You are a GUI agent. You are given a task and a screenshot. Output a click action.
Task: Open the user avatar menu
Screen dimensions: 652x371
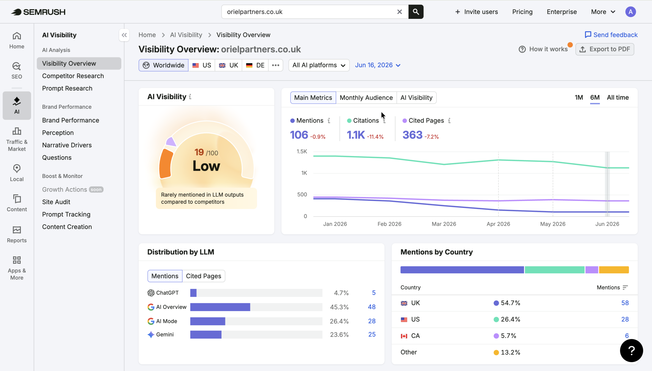click(630, 12)
